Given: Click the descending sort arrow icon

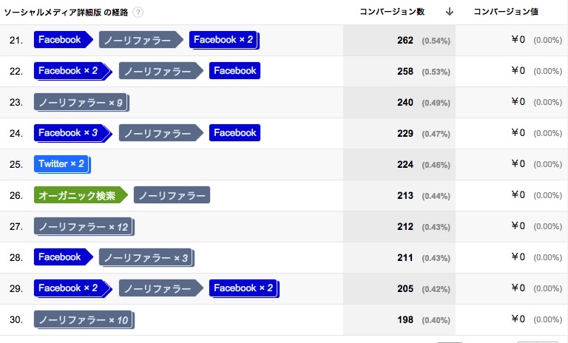Looking at the screenshot, I should [x=450, y=12].
